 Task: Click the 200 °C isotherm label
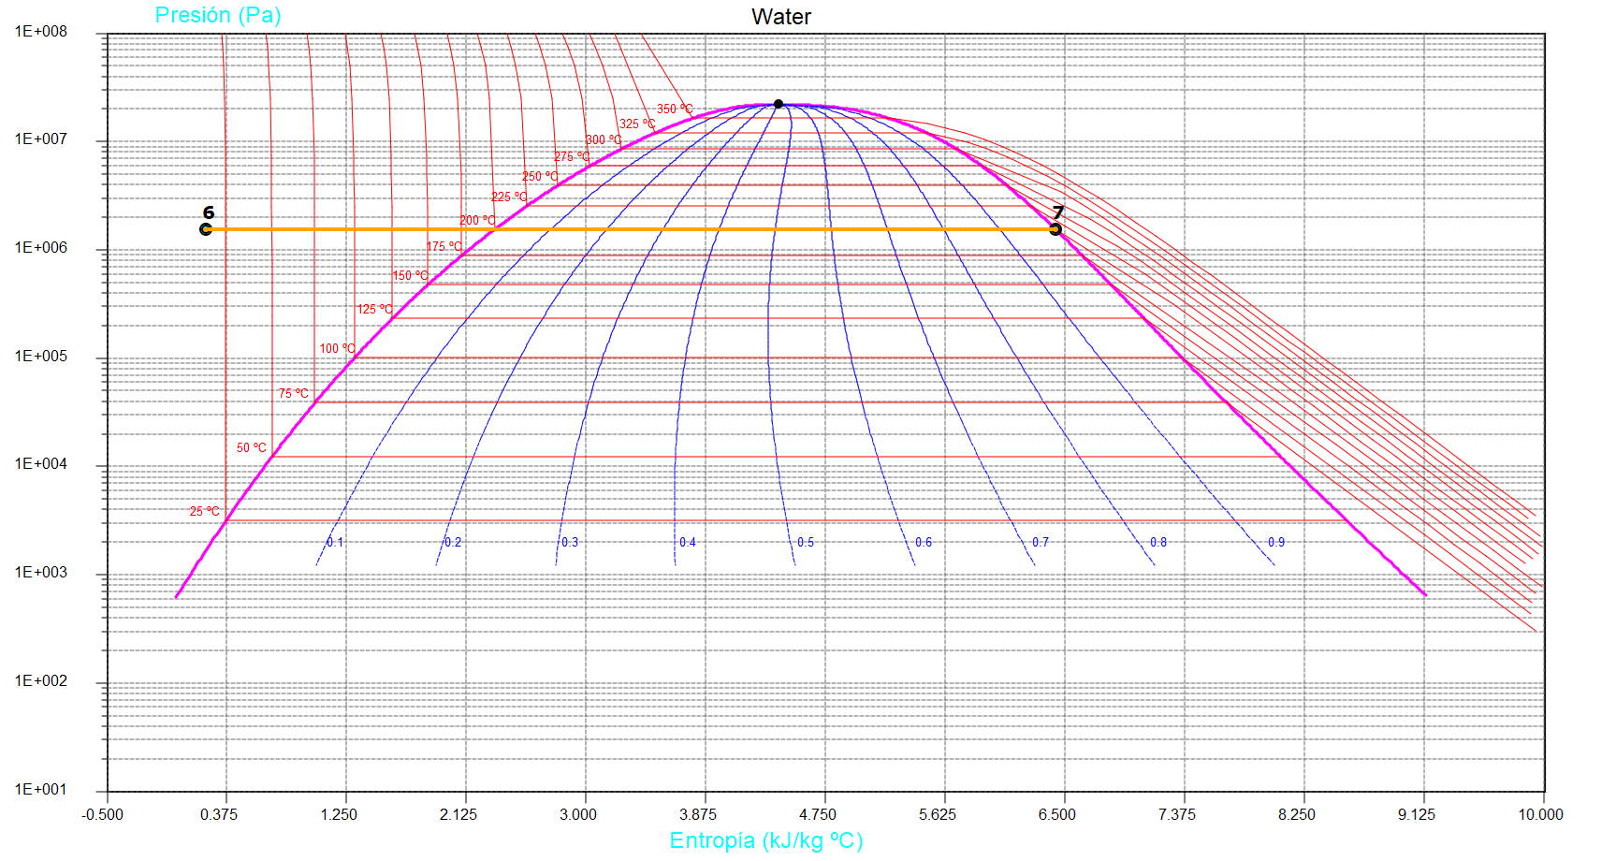[x=477, y=221]
